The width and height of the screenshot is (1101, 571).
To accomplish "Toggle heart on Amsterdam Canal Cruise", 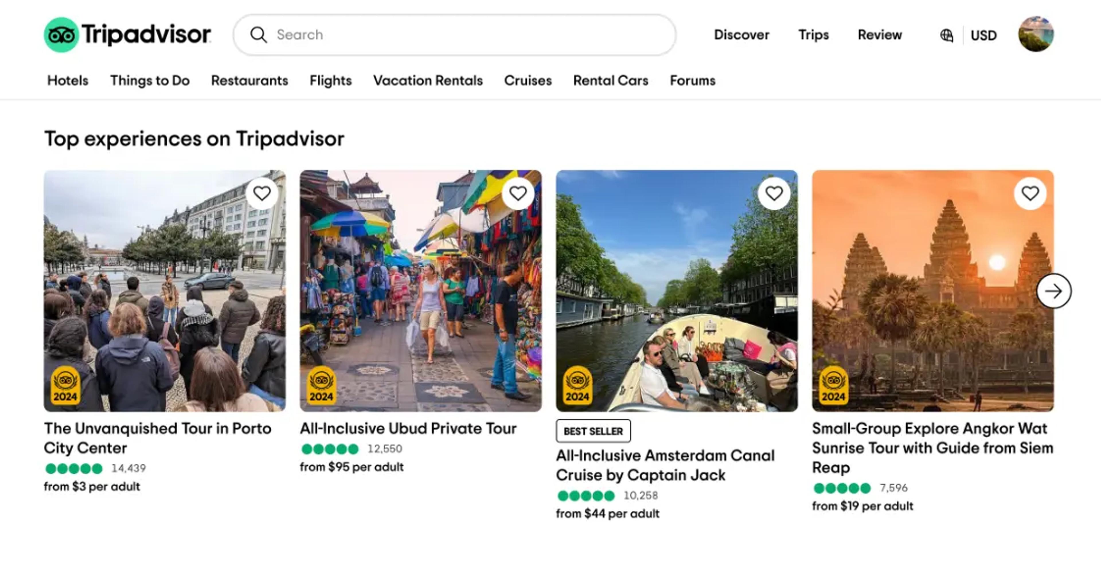I will click(774, 193).
